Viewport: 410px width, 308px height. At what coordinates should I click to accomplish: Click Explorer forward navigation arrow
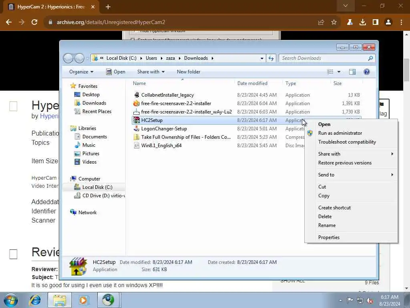80,58
